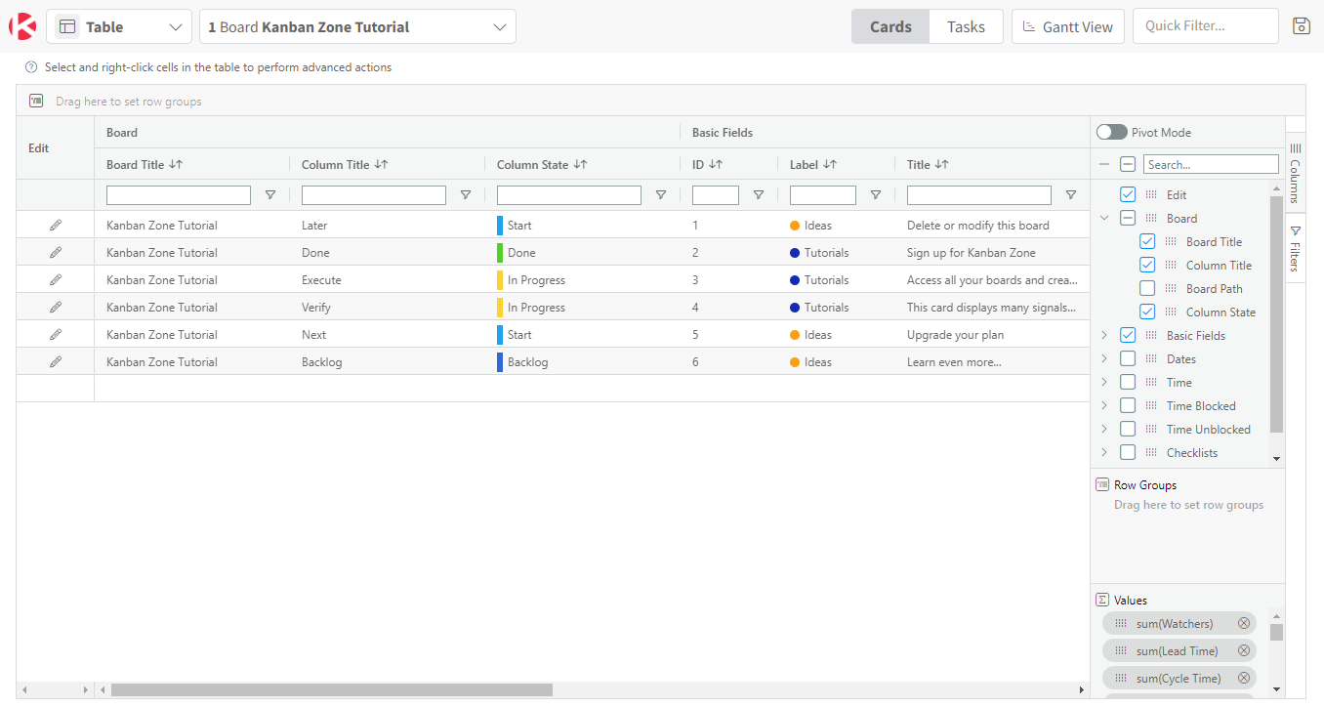The image size is (1324, 707).
Task: Click the Column State filter text box
Action: tap(569, 195)
